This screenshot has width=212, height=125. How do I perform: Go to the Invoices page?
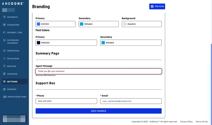12,74
